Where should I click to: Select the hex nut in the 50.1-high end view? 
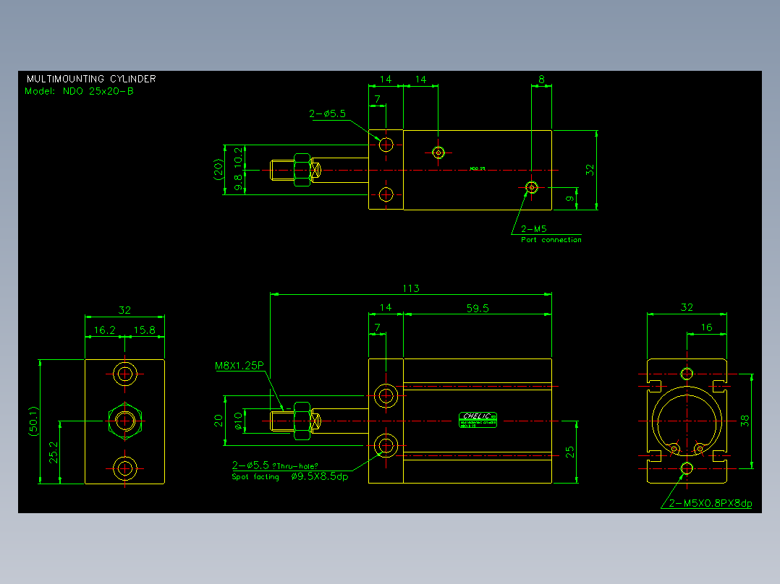pyautogui.click(x=125, y=421)
